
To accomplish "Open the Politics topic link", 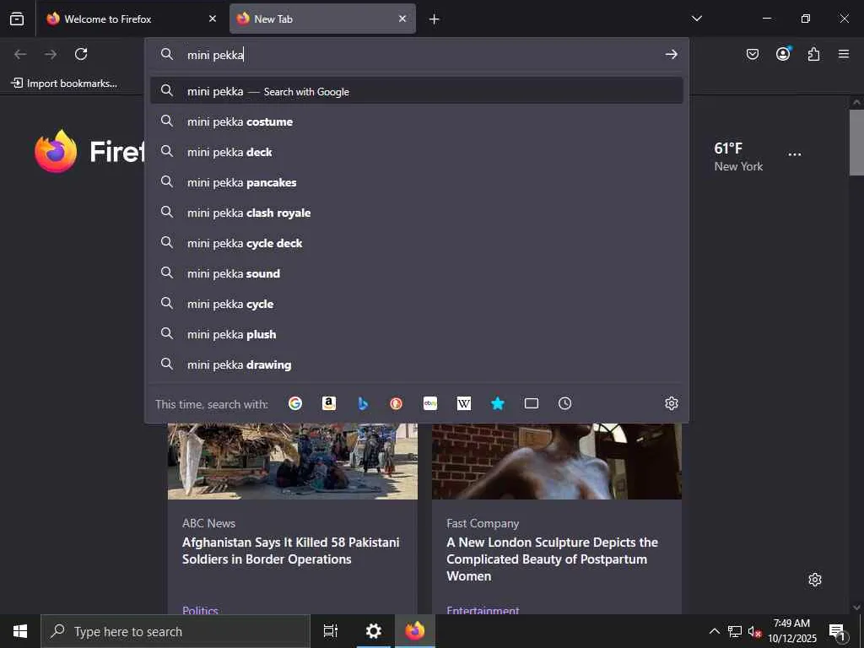I will coord(200,610).
